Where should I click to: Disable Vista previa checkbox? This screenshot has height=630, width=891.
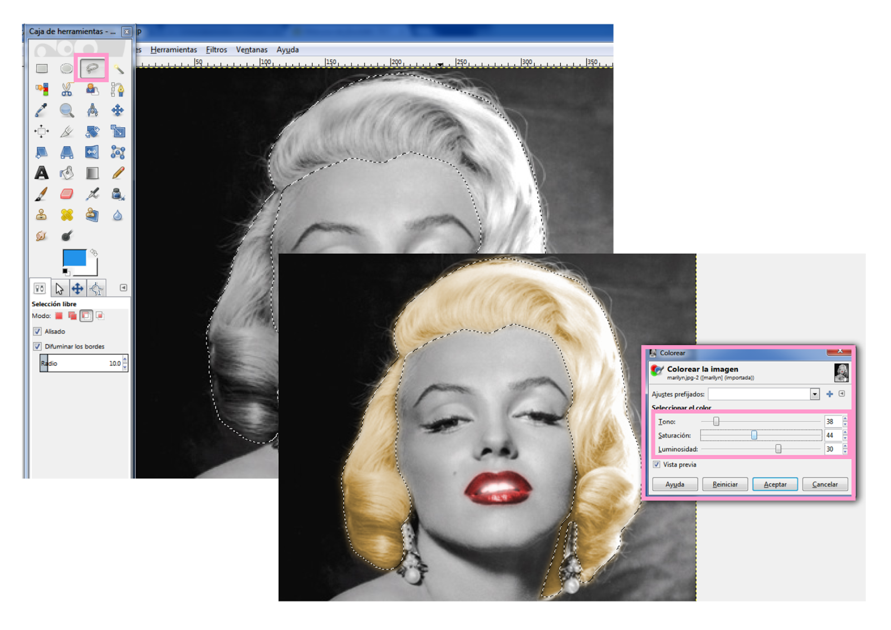[657, 464]
